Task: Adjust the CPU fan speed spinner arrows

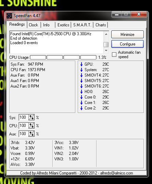Action: point(31,126)
